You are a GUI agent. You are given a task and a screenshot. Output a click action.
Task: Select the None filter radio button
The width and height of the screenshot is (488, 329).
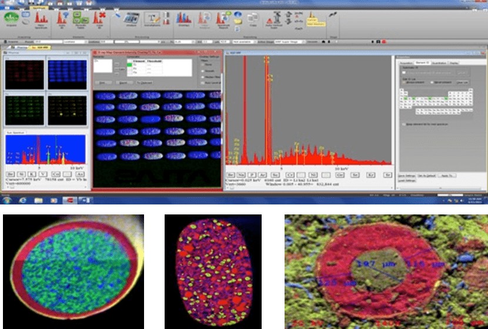[x=202, y=66]
